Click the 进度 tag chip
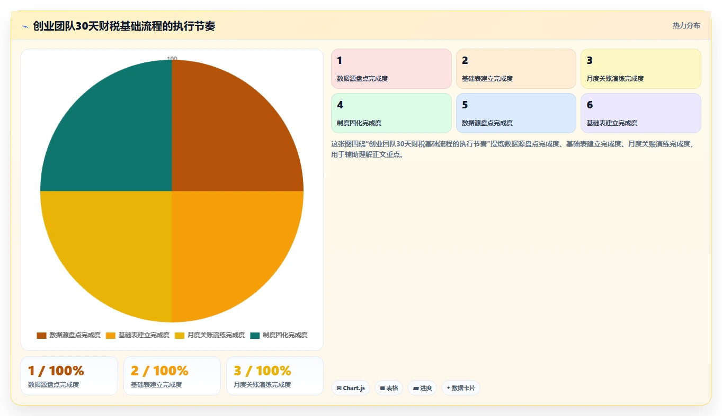 coord(422,388)
